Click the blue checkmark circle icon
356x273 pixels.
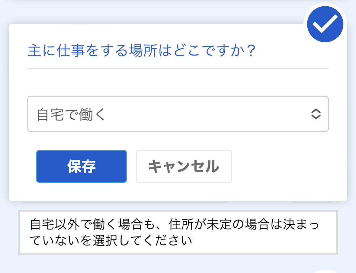pos(325,24)
